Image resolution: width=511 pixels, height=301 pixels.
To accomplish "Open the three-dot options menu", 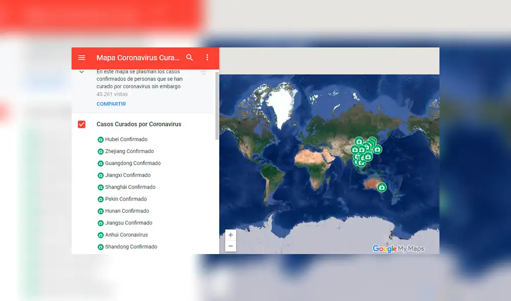I will (207, 58).
